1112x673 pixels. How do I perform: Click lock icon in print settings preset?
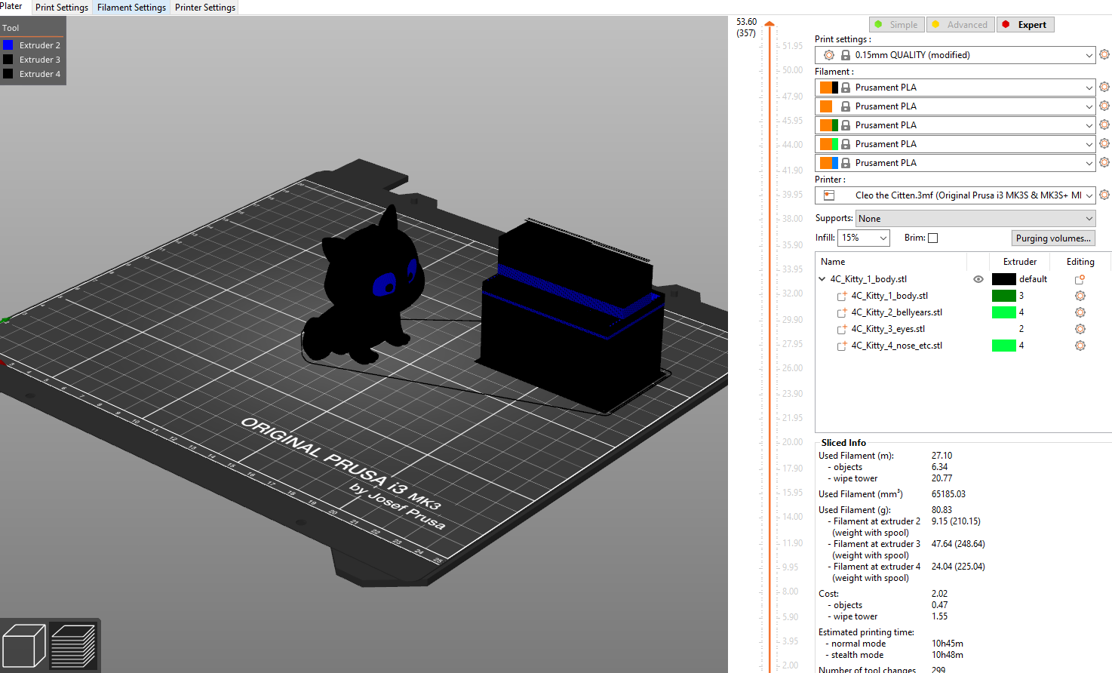846,55
